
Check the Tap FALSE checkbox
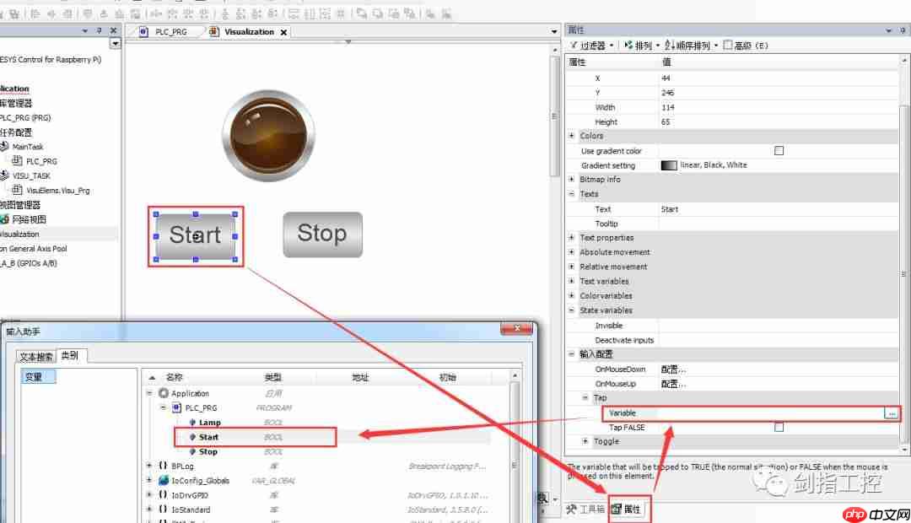(779, 427)
